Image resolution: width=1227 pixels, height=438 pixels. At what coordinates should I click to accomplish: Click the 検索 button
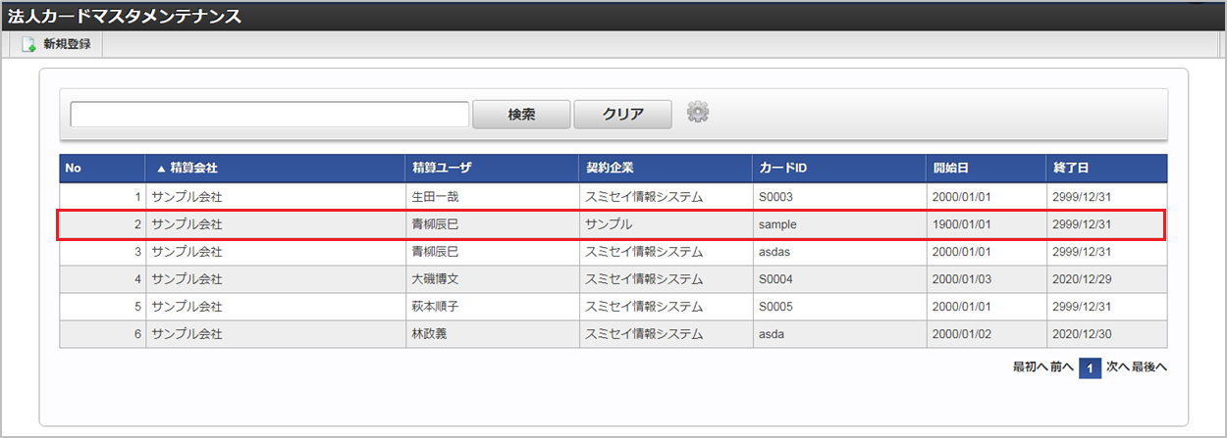521,115
